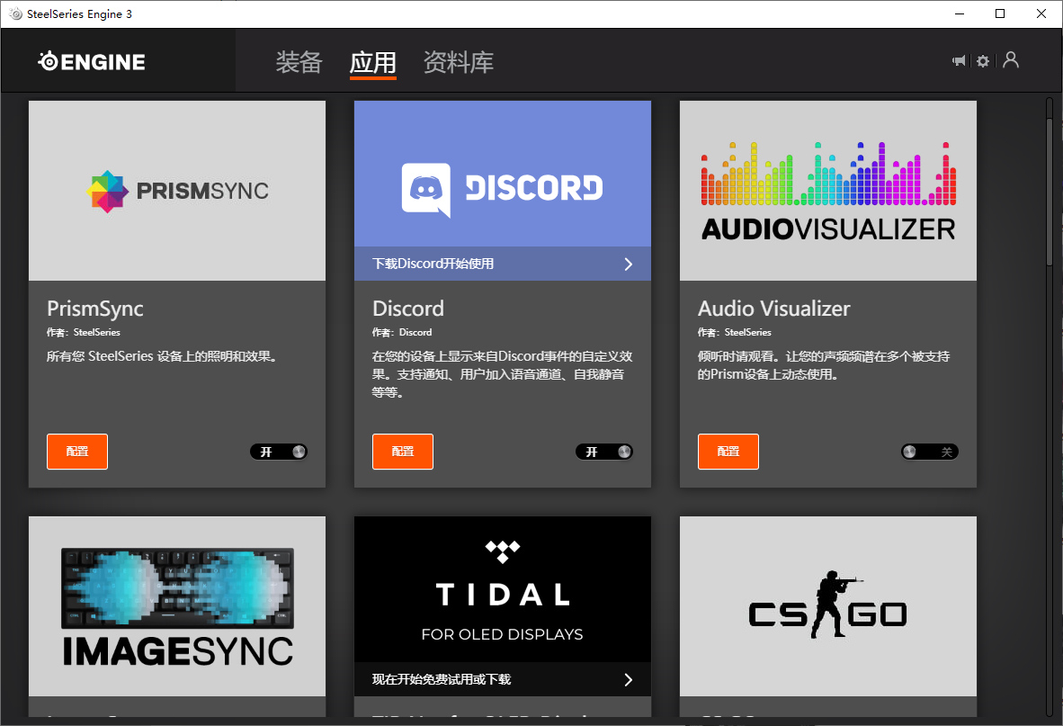1063x726 pixels.
Task: Click the SteelSeries Engine logo
Action: pyautogui.click(x=91, y=61)
